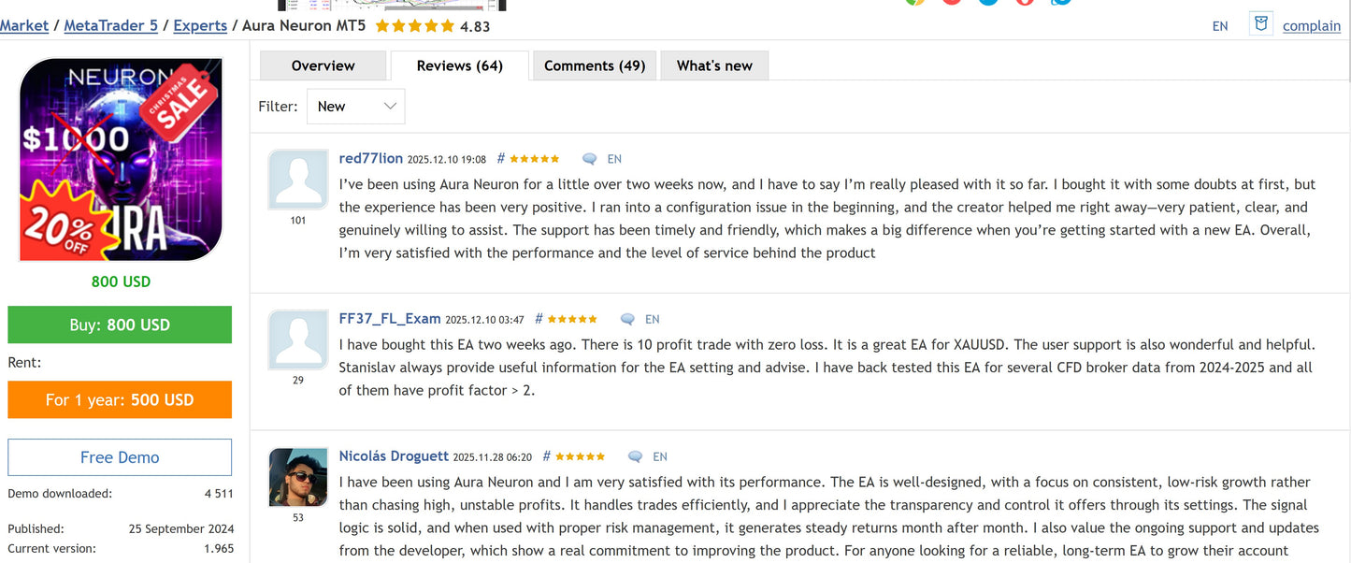Open the What's new tab

tap(714, 65)
